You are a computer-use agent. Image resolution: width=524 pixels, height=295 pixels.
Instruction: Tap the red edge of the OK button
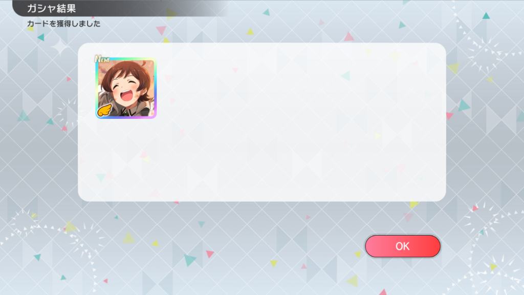point(437,246)
